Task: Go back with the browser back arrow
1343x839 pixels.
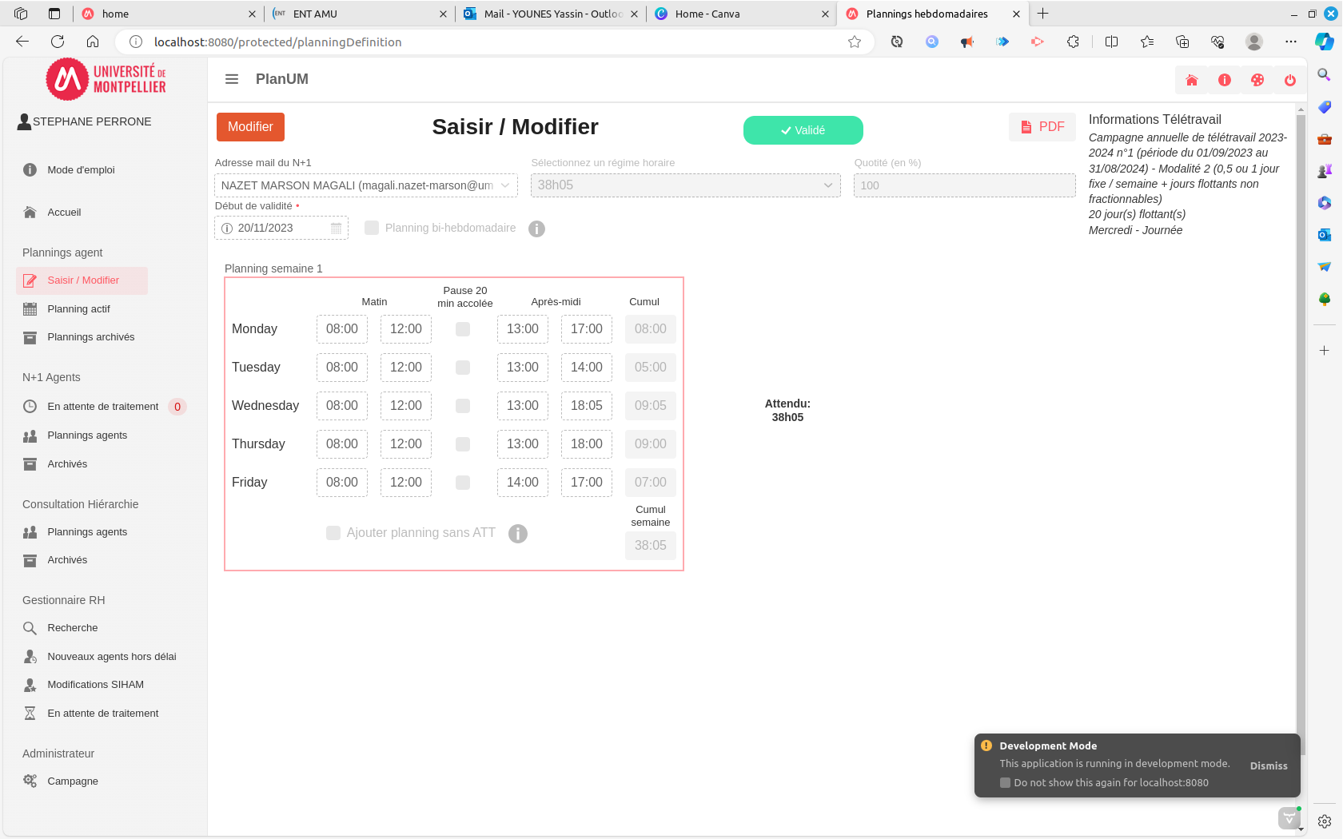Action: pyautogui.click(x=22, y=42)
